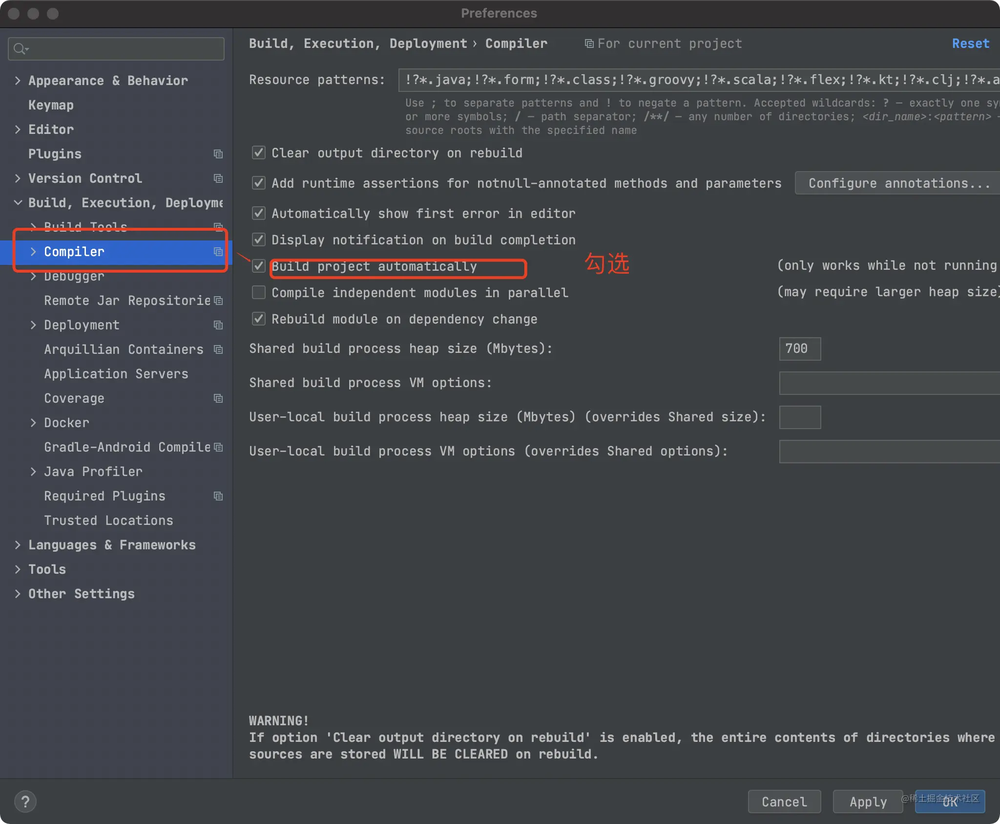Click User-local build process heap size field
This screenshot has width=1000, height=824.
tap(800, 417)
